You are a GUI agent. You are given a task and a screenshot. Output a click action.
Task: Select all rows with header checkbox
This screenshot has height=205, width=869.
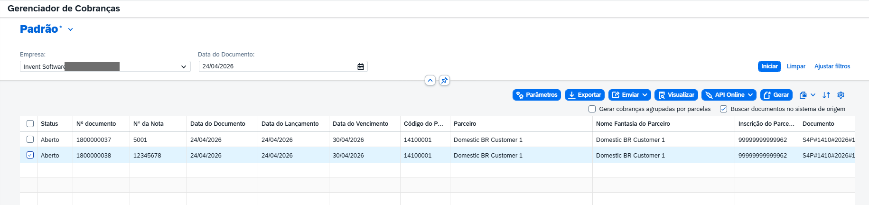(x=30, y=123)
